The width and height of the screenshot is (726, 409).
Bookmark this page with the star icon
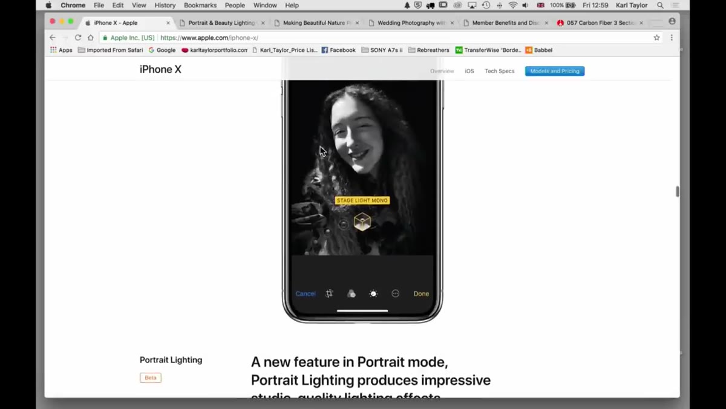[656, 38]
